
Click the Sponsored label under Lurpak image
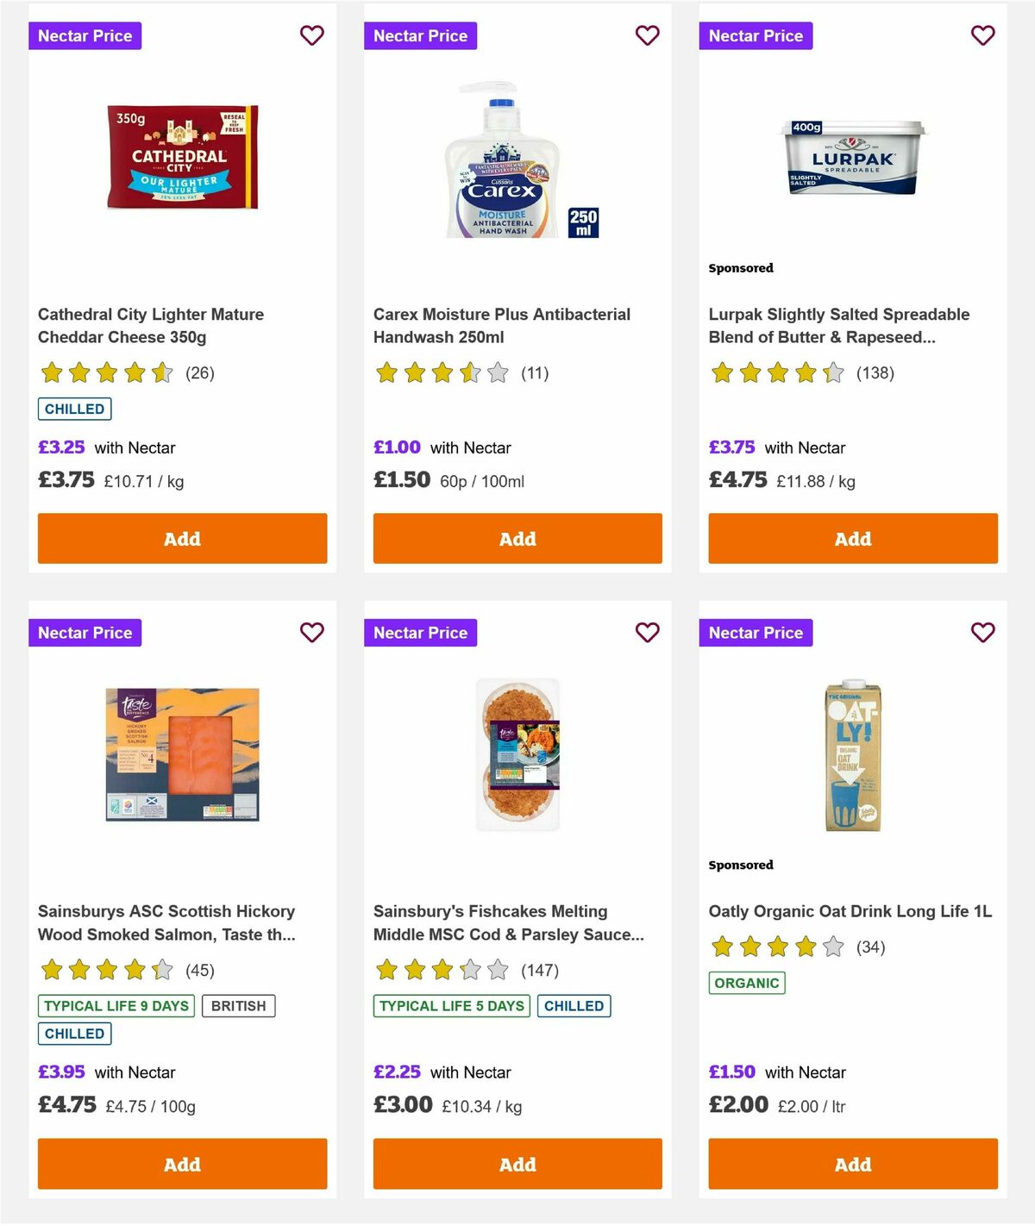[x=740, y=268]
